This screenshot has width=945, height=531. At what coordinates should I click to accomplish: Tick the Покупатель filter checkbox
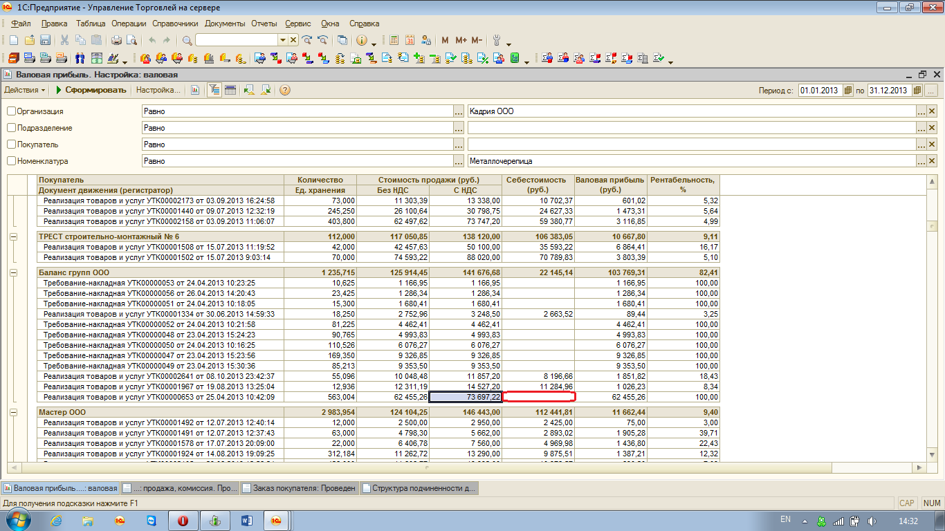11,145
